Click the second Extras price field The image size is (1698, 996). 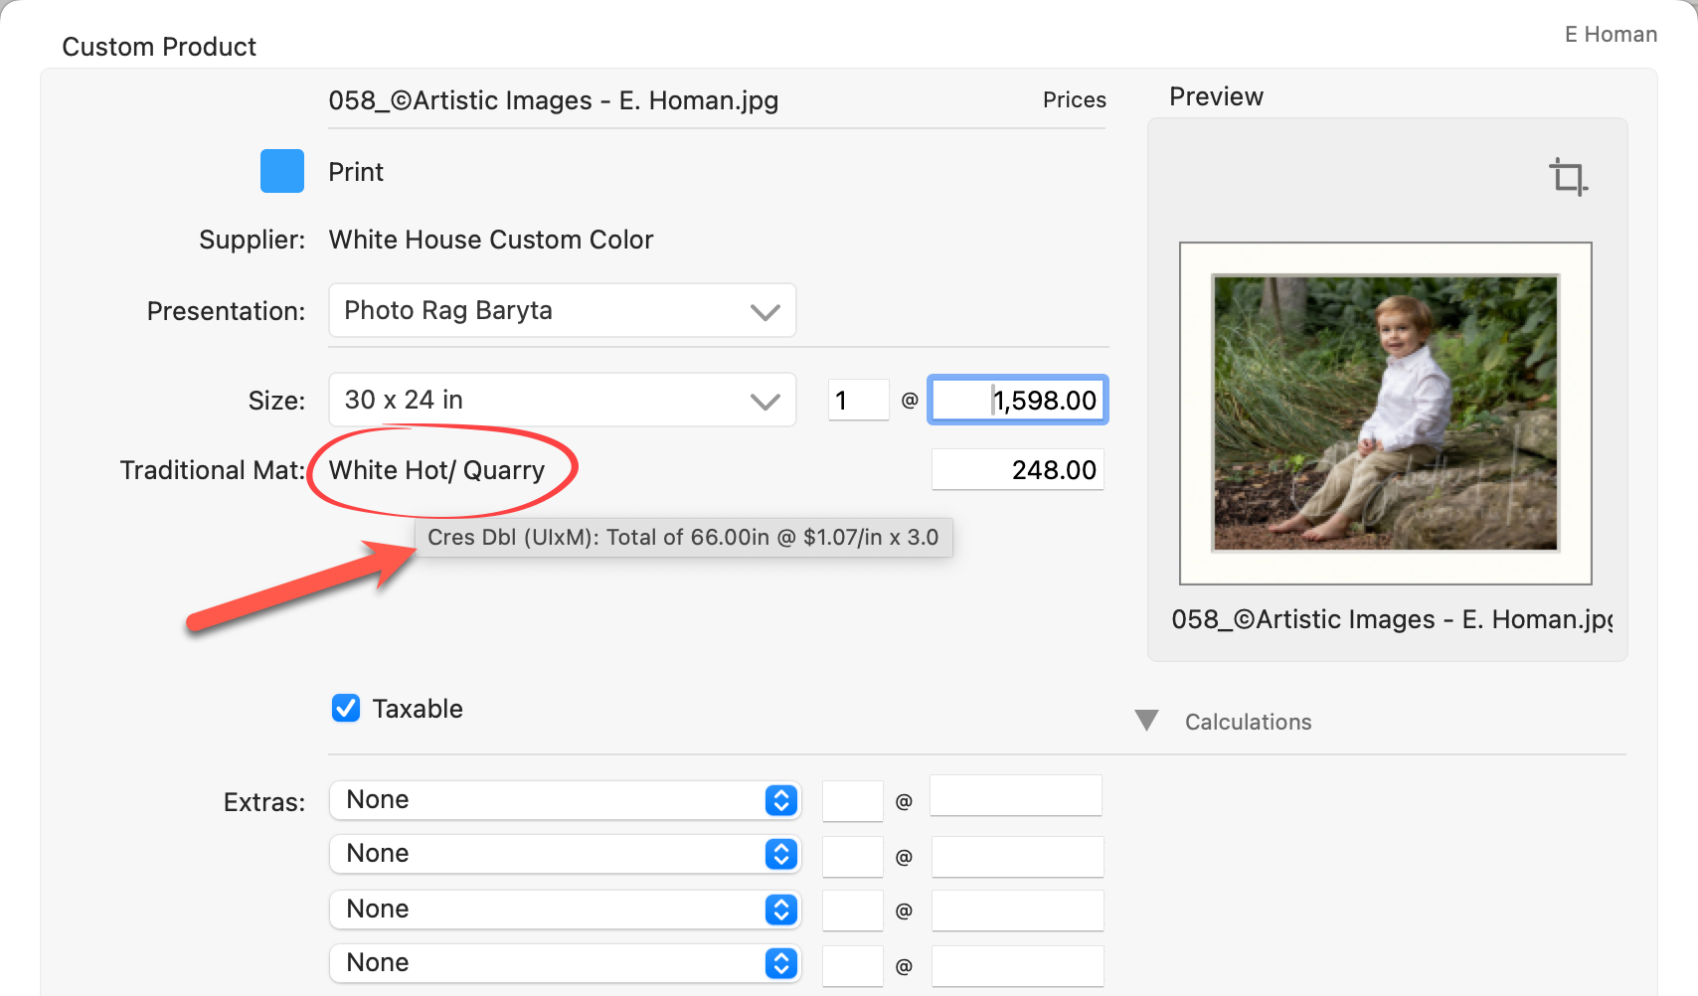tap(1017, 857)
